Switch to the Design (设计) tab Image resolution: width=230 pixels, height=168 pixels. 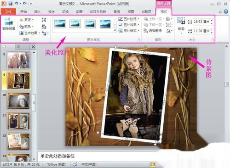pos(52,11)
